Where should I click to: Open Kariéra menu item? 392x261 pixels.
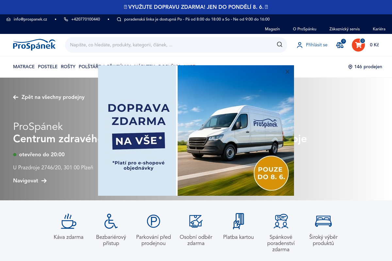click(379, 29)
